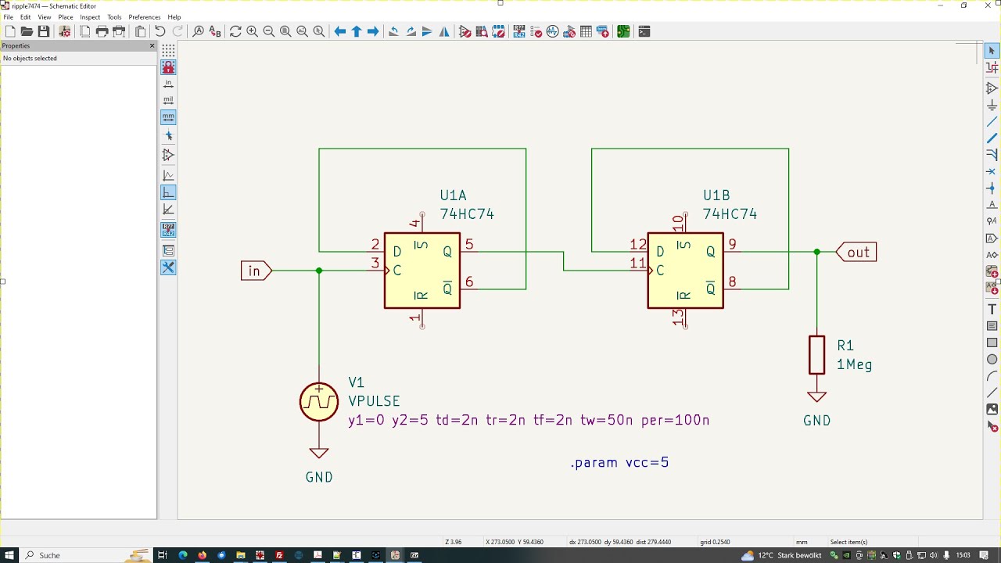Open the Preferences menu
The width and height of the screenshot is (1001, 563).
coord(145,17)
